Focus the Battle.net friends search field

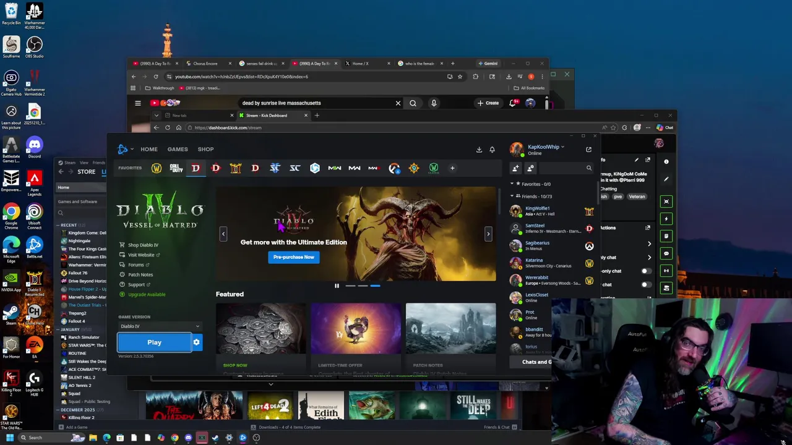[x=566, y=168]
